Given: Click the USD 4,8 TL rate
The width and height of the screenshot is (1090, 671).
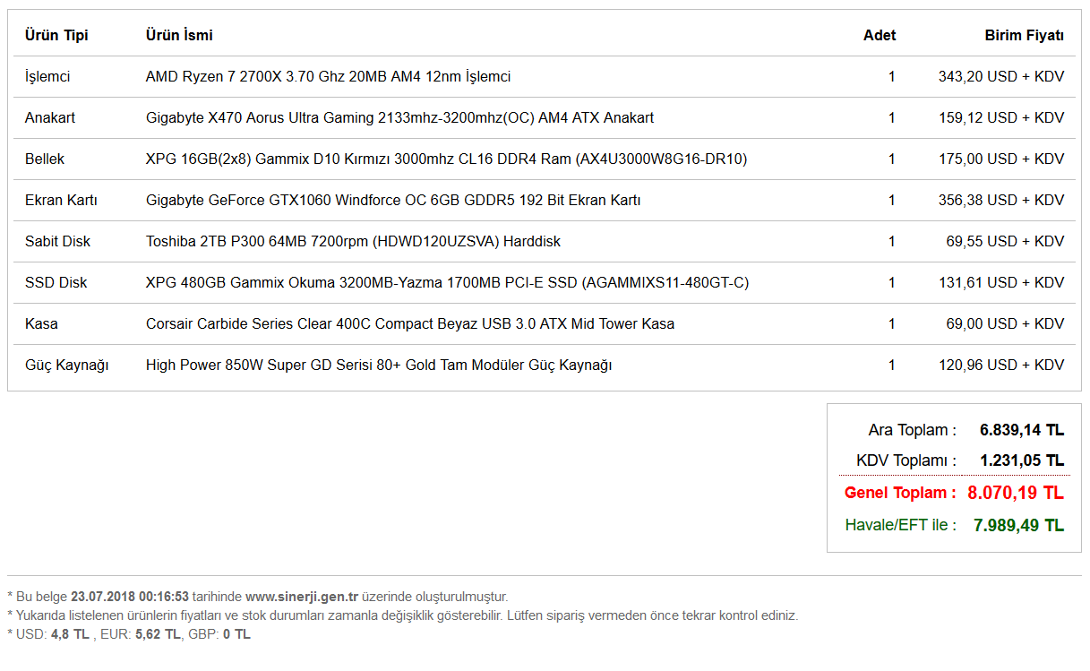Looking at the screenshot, I should 53,634.
